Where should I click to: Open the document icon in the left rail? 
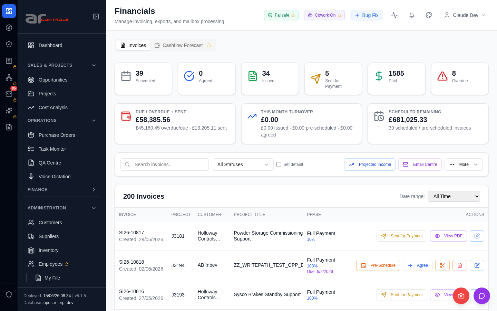coord(9,127)
